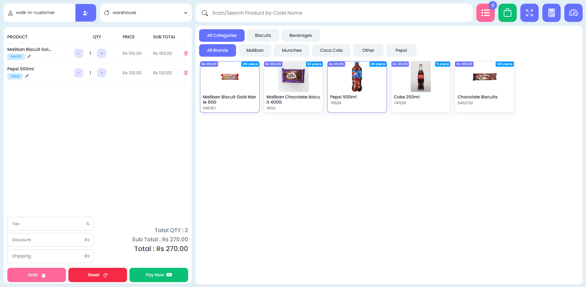This screenshot has height=287, width=586.
Task: Toggle fullscreen mode icon
Action: [530, 13]
